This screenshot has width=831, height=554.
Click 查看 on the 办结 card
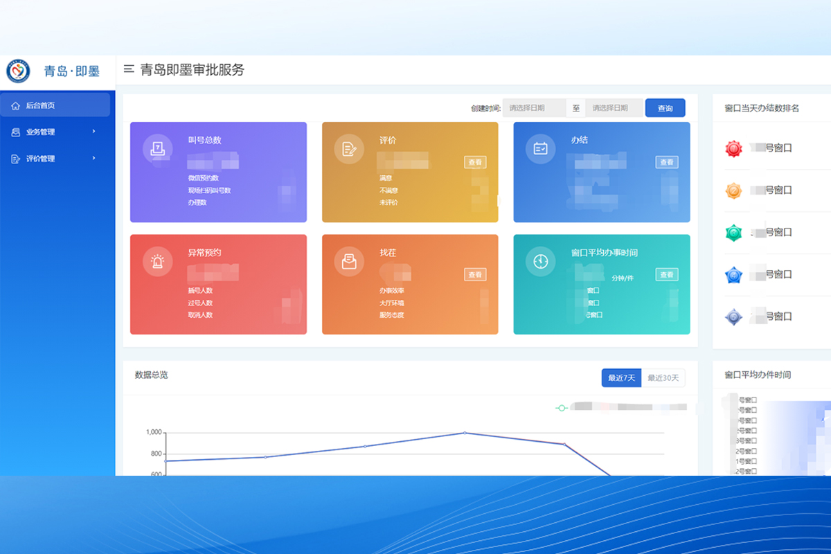(x=666, y=162)
